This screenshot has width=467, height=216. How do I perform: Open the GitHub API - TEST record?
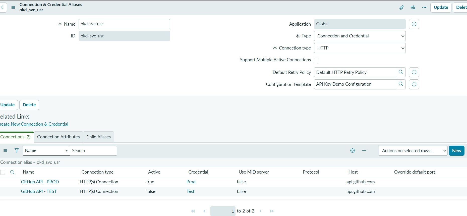[x=39, y=191]
